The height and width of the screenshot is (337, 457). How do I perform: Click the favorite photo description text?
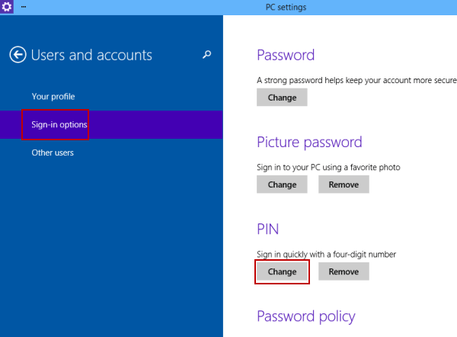point(328,168)
